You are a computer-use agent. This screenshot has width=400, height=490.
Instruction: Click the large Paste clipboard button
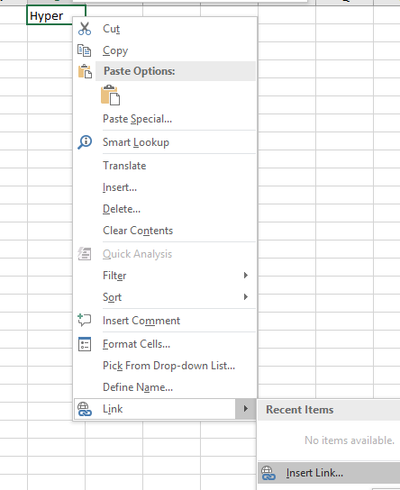coord(110,95)
